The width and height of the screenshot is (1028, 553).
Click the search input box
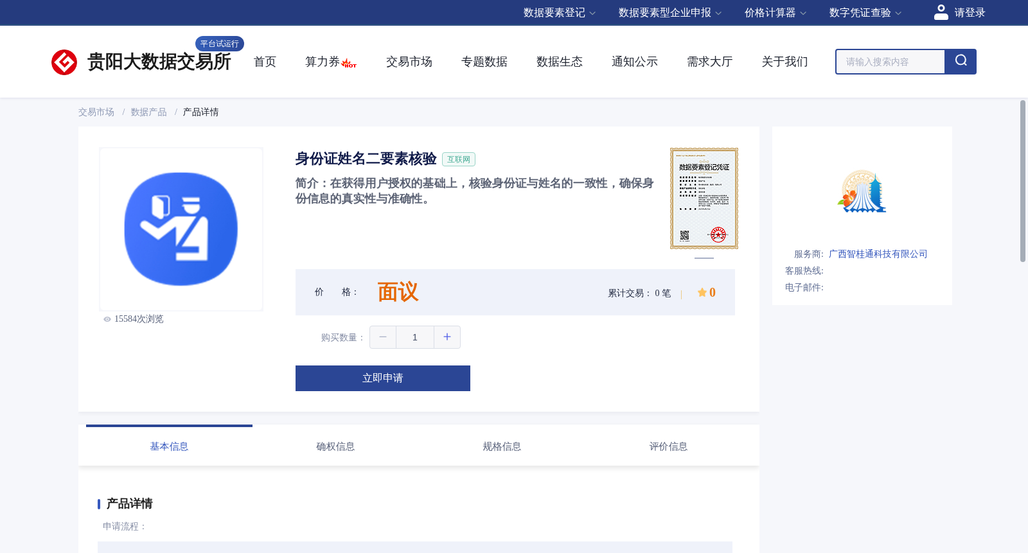click(891, 62)
